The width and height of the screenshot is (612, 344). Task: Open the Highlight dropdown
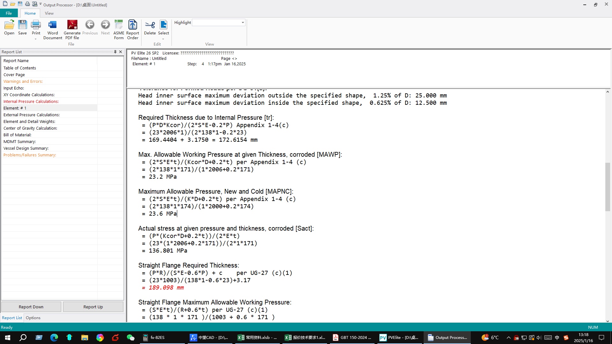(243, 23)
